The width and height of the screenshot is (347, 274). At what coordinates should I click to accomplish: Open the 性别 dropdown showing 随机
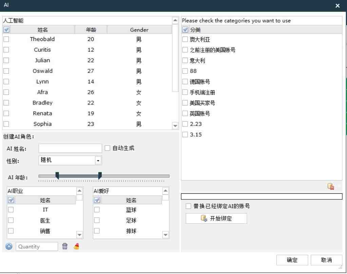98,160
